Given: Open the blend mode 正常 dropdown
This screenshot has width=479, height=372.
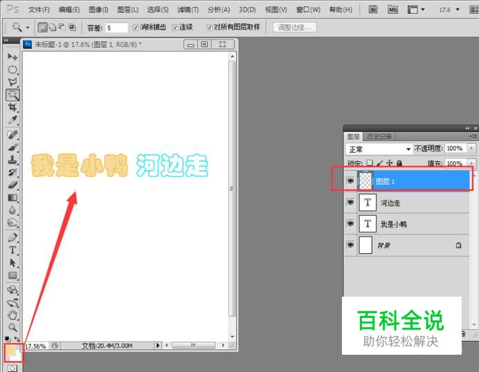Looking at the screenshot, I should point(379,149).
